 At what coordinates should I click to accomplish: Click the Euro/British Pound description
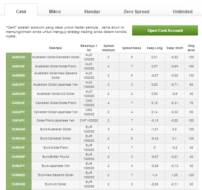(56, 157)
